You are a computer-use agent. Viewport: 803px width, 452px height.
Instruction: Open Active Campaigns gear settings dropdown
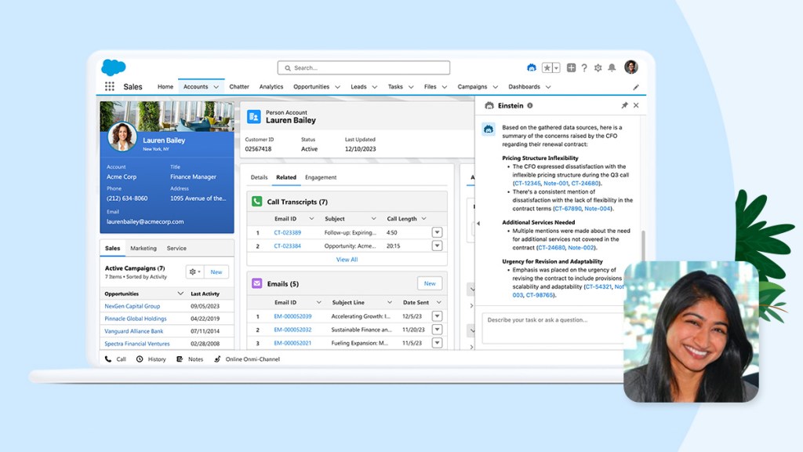click(195, 272)
